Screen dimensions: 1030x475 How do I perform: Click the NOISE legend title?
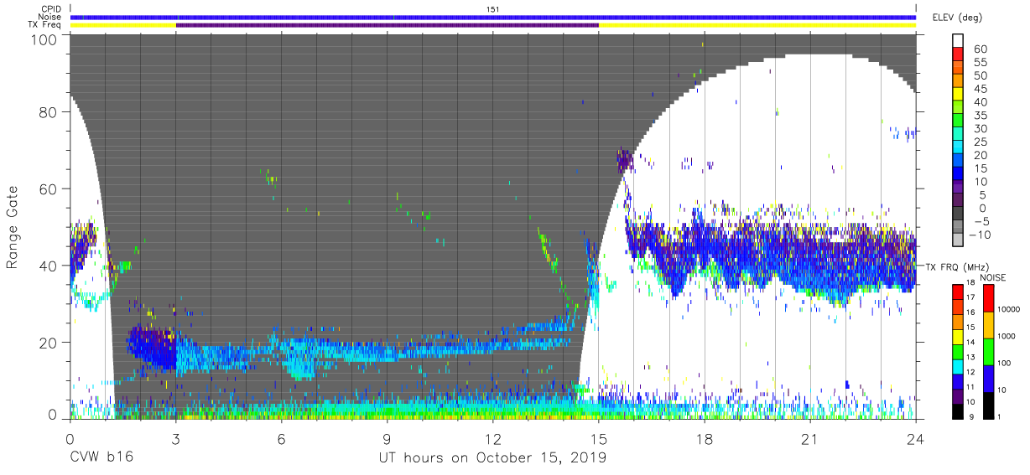click(993, 277)
